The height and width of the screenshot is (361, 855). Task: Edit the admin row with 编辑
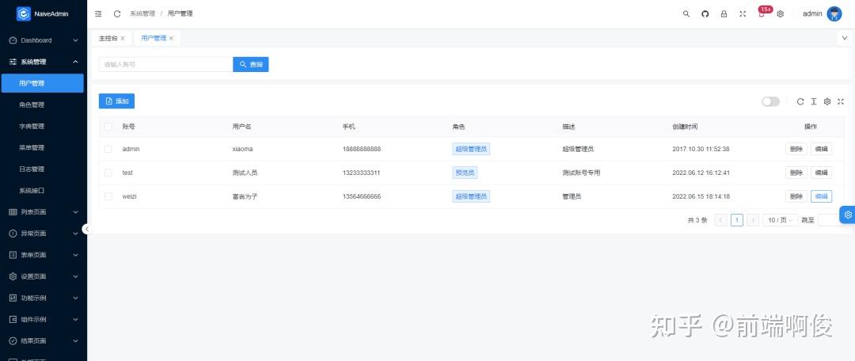tap(821, 149)
